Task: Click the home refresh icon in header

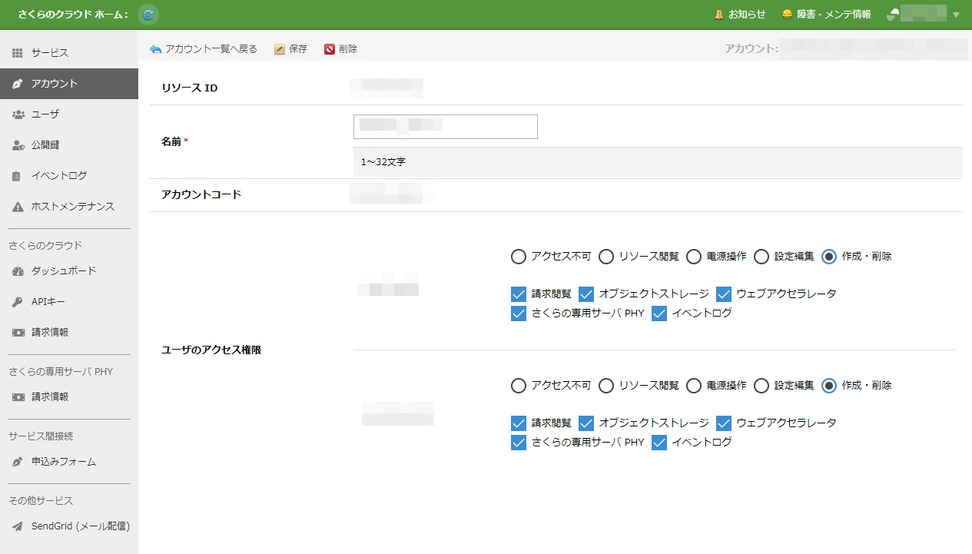Action: pos(148,14)
